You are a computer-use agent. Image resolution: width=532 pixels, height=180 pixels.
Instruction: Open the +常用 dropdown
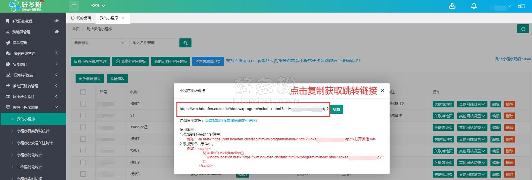98,6
